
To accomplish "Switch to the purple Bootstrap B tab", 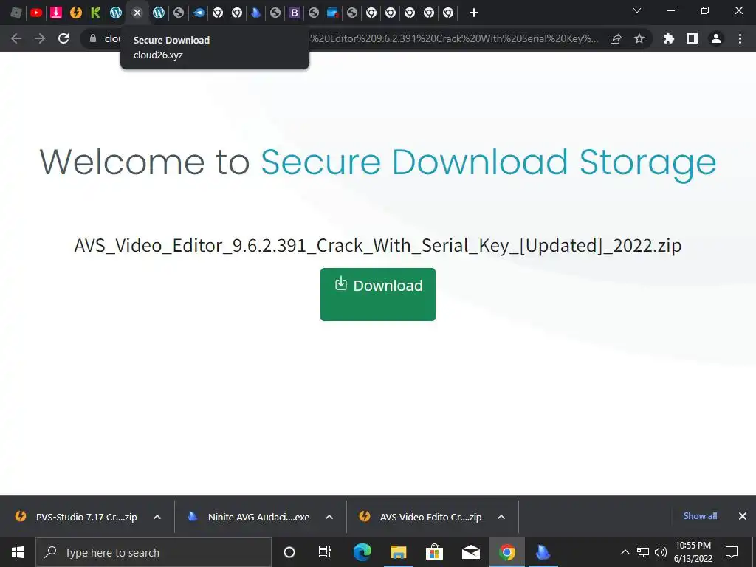I will (x=294, y=13).
